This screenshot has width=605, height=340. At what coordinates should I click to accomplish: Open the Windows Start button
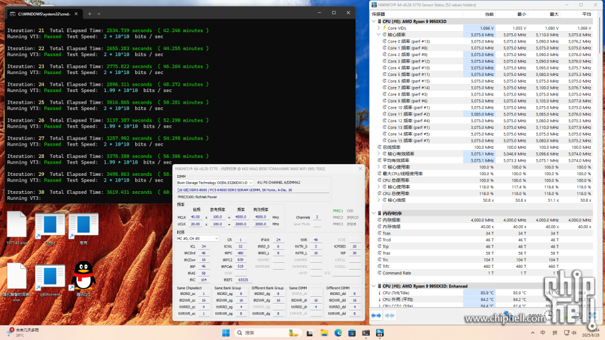(x=226, y=333)
